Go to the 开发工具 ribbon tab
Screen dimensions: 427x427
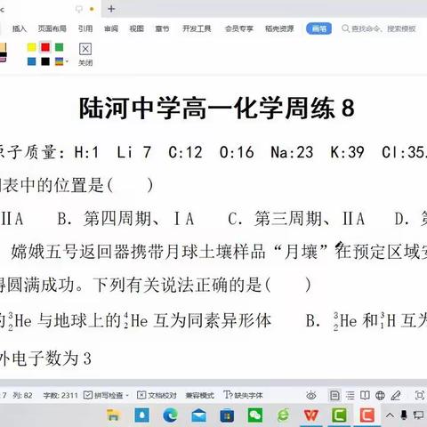[197, 28]
